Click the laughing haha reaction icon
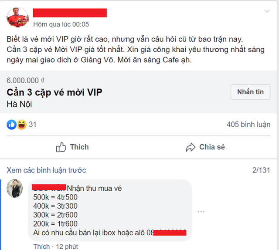The image size is (279, 250). [x=22, y=125]
